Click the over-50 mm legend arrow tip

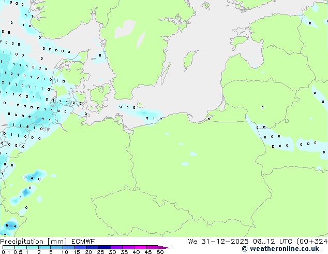click(x=164, y=247)
